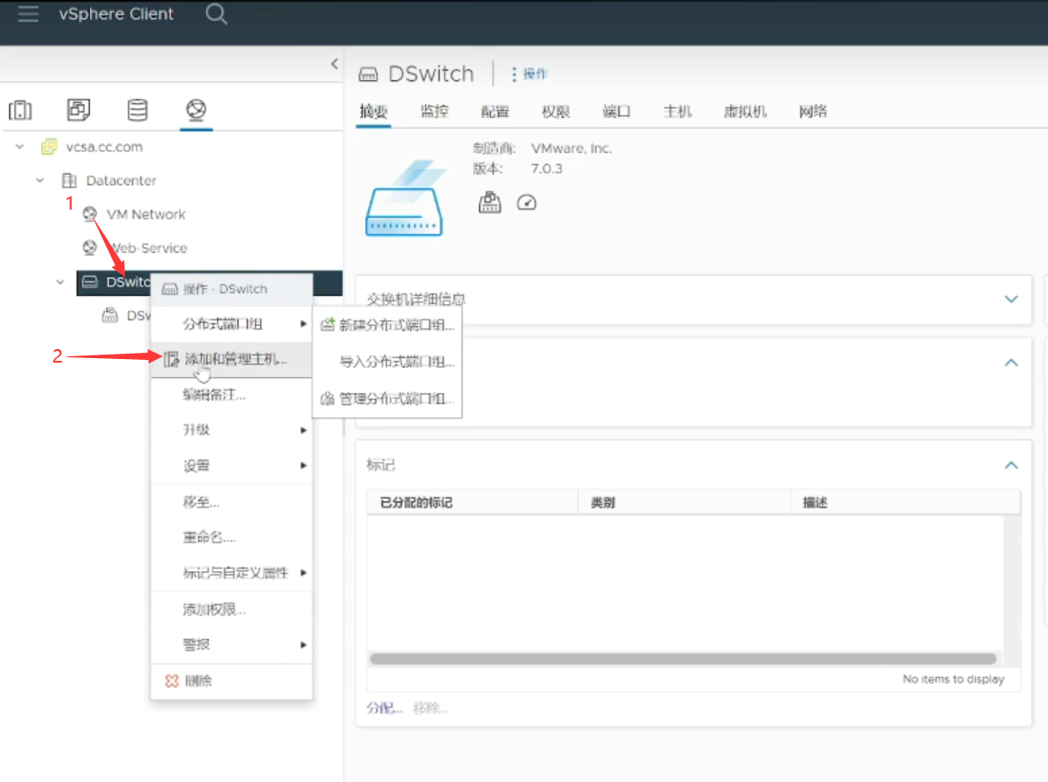The height and width of the screenshot is (782, 1048).
Task: Switch to Hosts and Clusters view icon
Action: pos(20,110)
